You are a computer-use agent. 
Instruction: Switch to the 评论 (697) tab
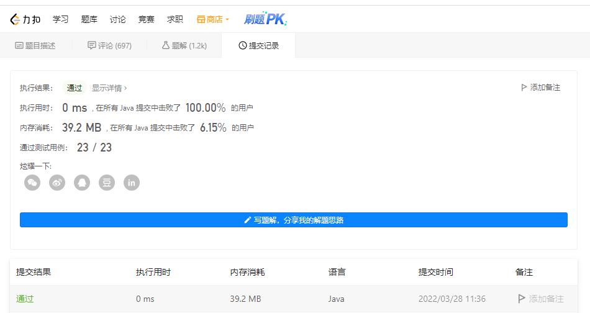109,45
